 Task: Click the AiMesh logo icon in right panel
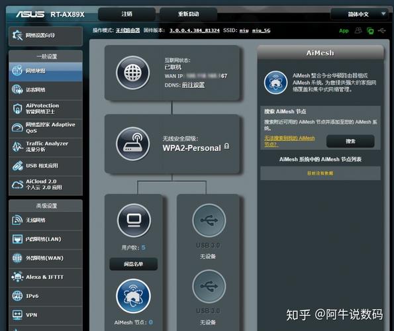pyautogui.click(x=275, y=82)
